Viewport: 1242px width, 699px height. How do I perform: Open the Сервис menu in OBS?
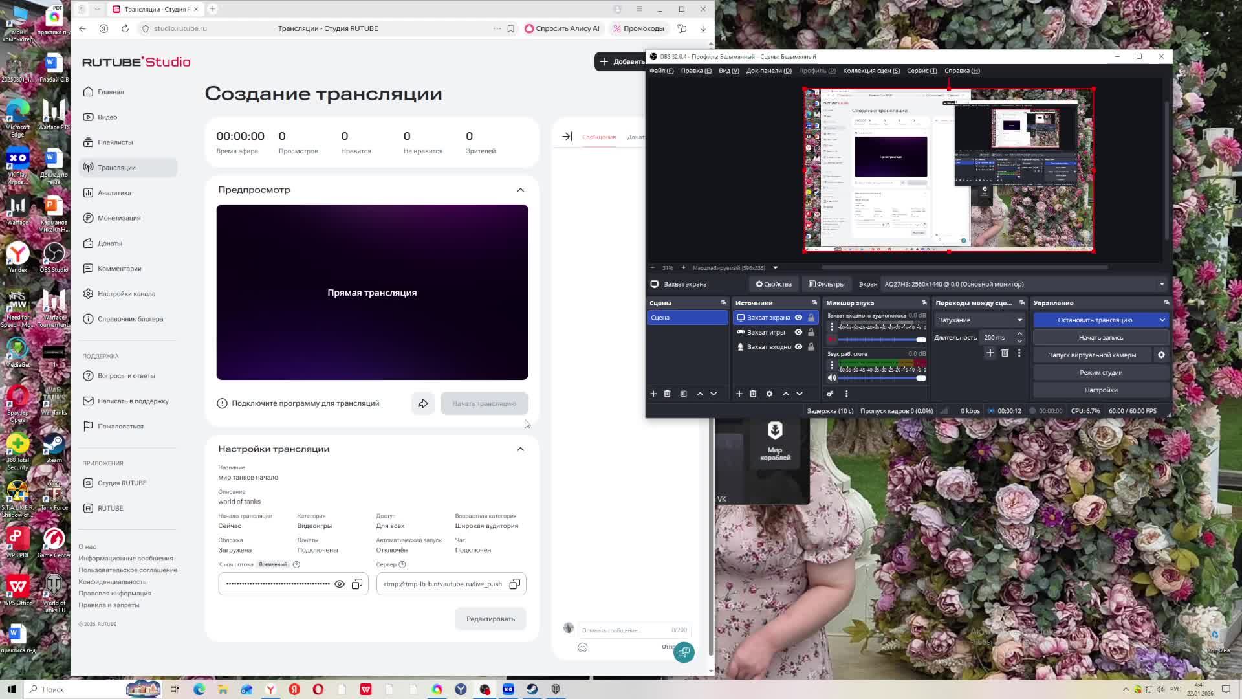(x=921, y=71)
